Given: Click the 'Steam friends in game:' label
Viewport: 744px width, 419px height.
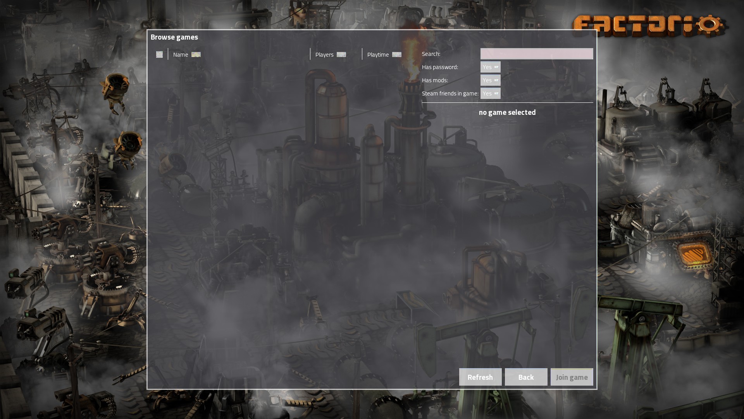Looking at the screenshot, I should point(450,93).
